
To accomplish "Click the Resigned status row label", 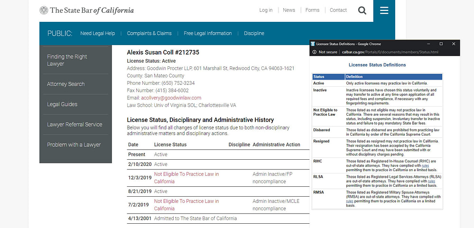I will coord(321,141).
